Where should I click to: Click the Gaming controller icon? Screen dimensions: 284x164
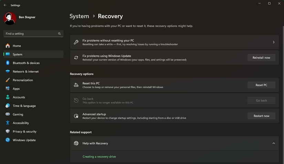(x=8, y=114)
